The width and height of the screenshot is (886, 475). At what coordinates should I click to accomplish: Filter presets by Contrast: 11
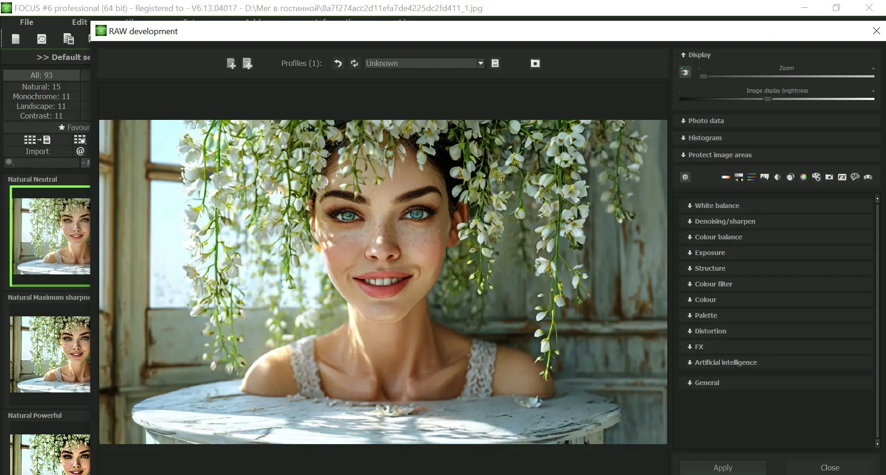pyautogui.click(x=42, y=116)
